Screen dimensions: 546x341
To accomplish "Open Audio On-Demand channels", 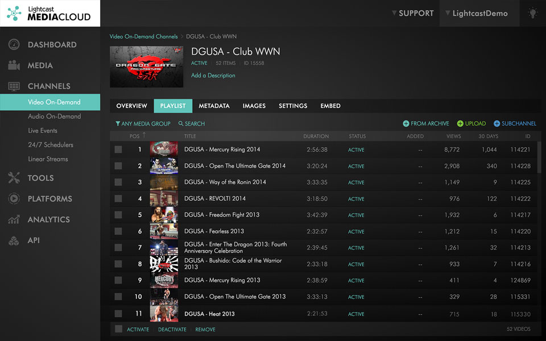I will point(55,116).
